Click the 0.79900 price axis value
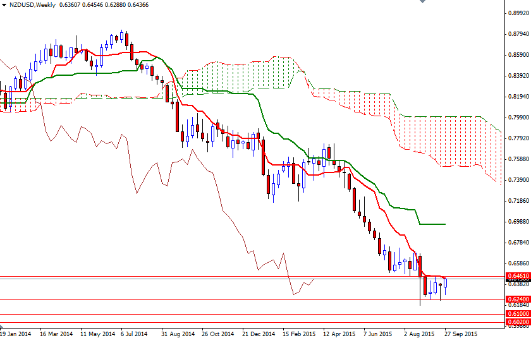 [x=518, y=118]
